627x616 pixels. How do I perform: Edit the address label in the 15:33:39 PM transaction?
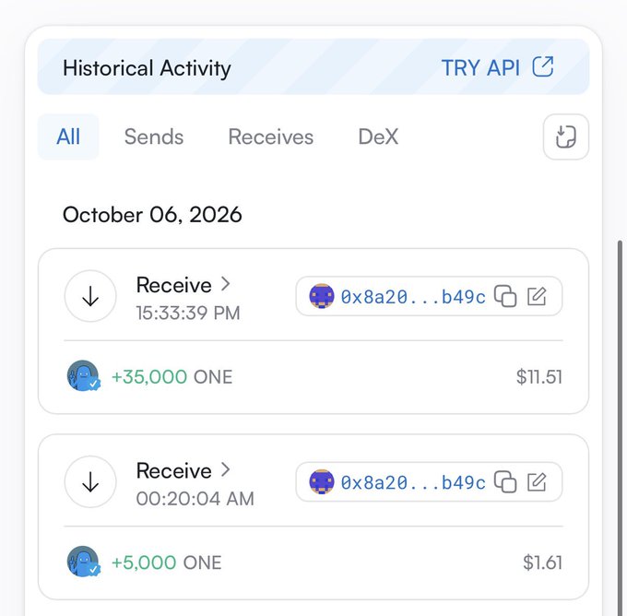pos(537,296)
